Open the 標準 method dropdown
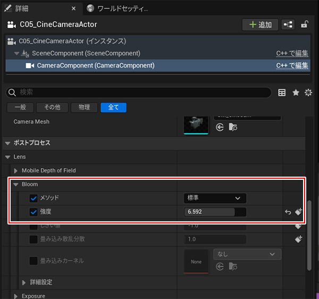 coord(215,198)
